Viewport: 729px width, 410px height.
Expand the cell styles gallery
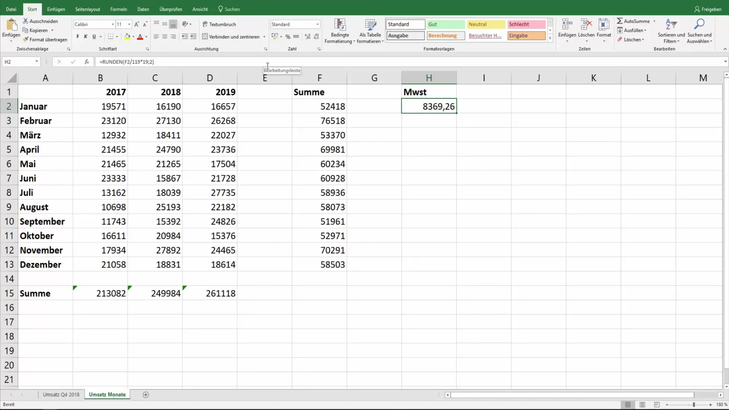click(x=550, y=38)
